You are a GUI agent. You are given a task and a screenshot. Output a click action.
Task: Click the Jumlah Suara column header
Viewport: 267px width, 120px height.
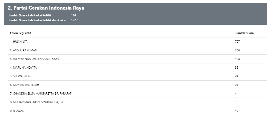pyautogui.click(x=244, y=33)
